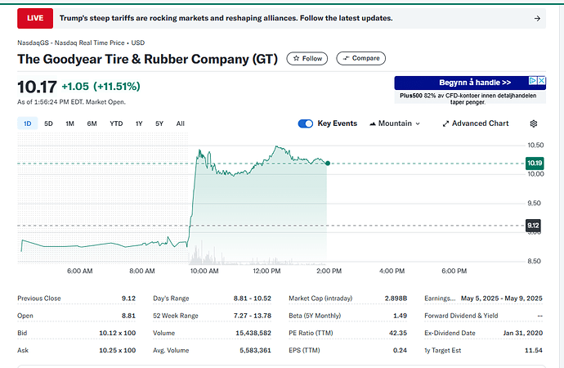The image size is (564, 368).
Task: Open the Advanced Chart view
Action: 475,123
